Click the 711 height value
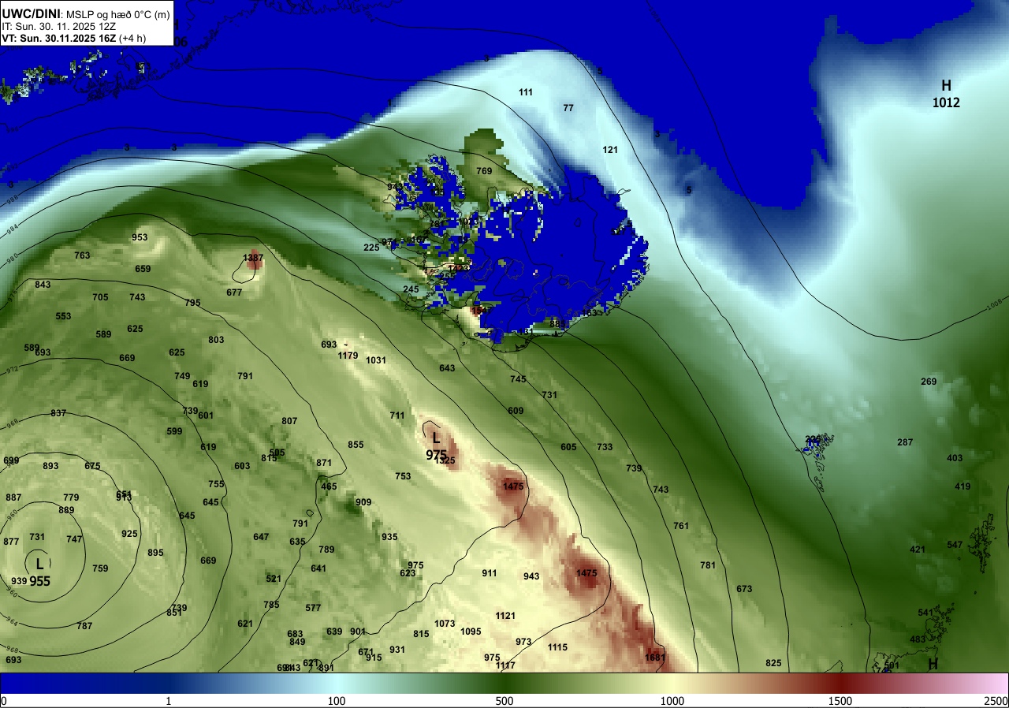The height and width of the screenshot is (708, 1009). [x=397, y=415]
